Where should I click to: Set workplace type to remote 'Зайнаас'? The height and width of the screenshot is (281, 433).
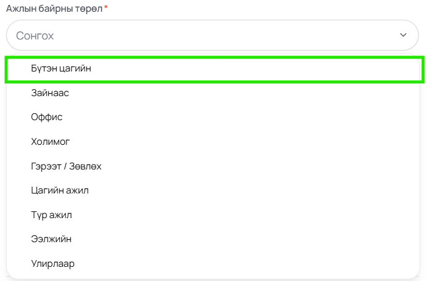click(213, 93)
